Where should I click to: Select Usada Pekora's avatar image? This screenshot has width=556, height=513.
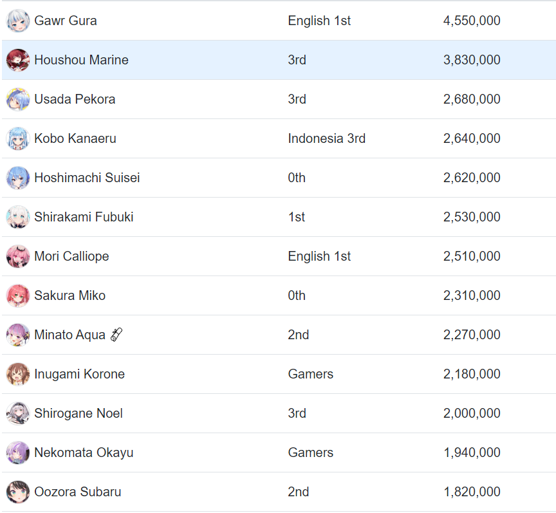tap(18, 99)
